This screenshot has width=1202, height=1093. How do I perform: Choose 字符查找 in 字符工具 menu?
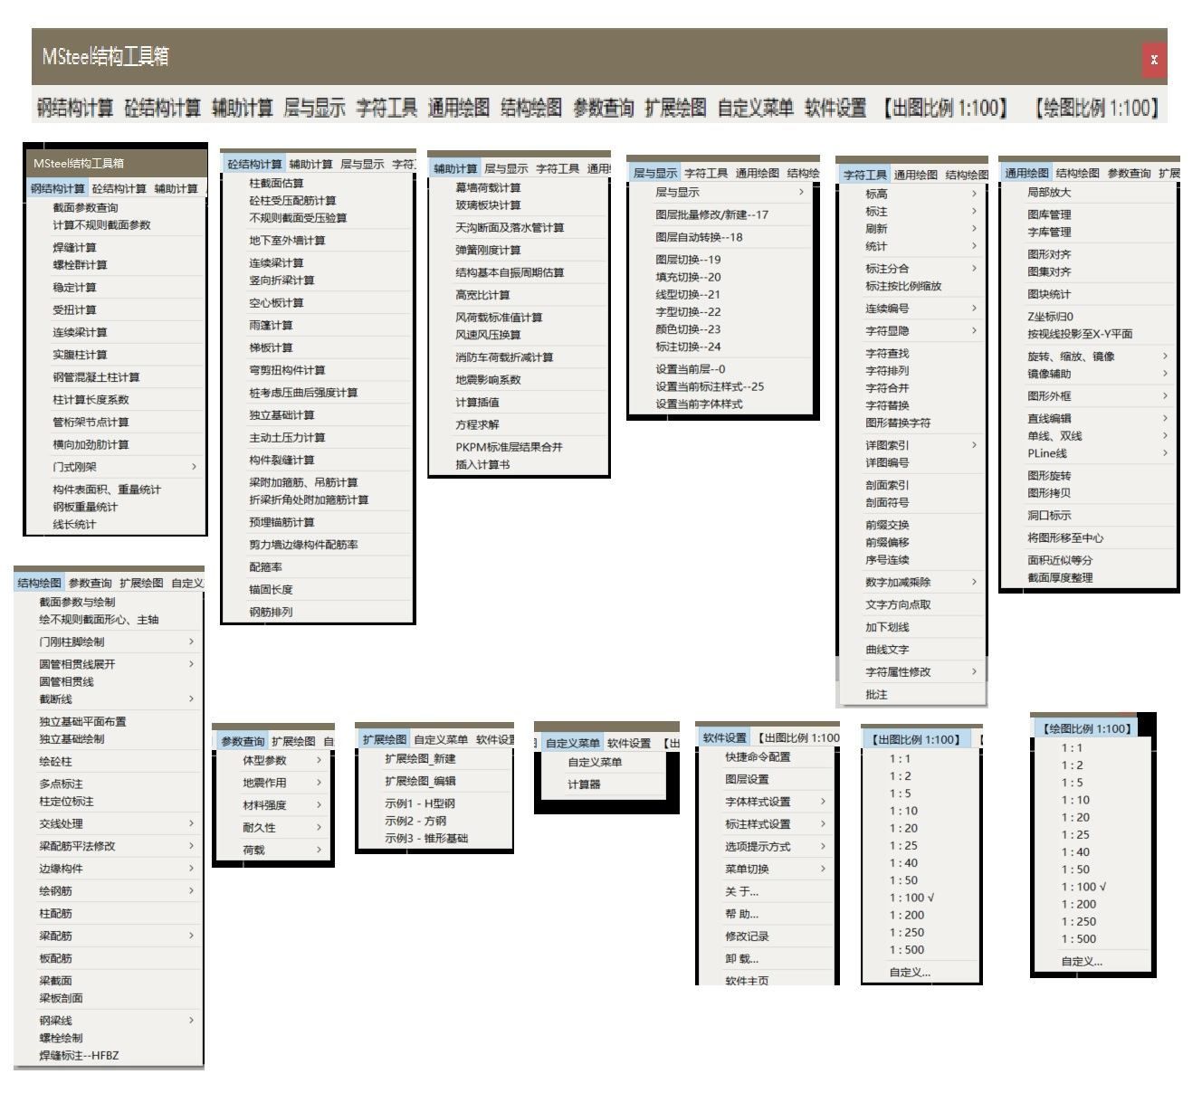click(x=887, y=354)
